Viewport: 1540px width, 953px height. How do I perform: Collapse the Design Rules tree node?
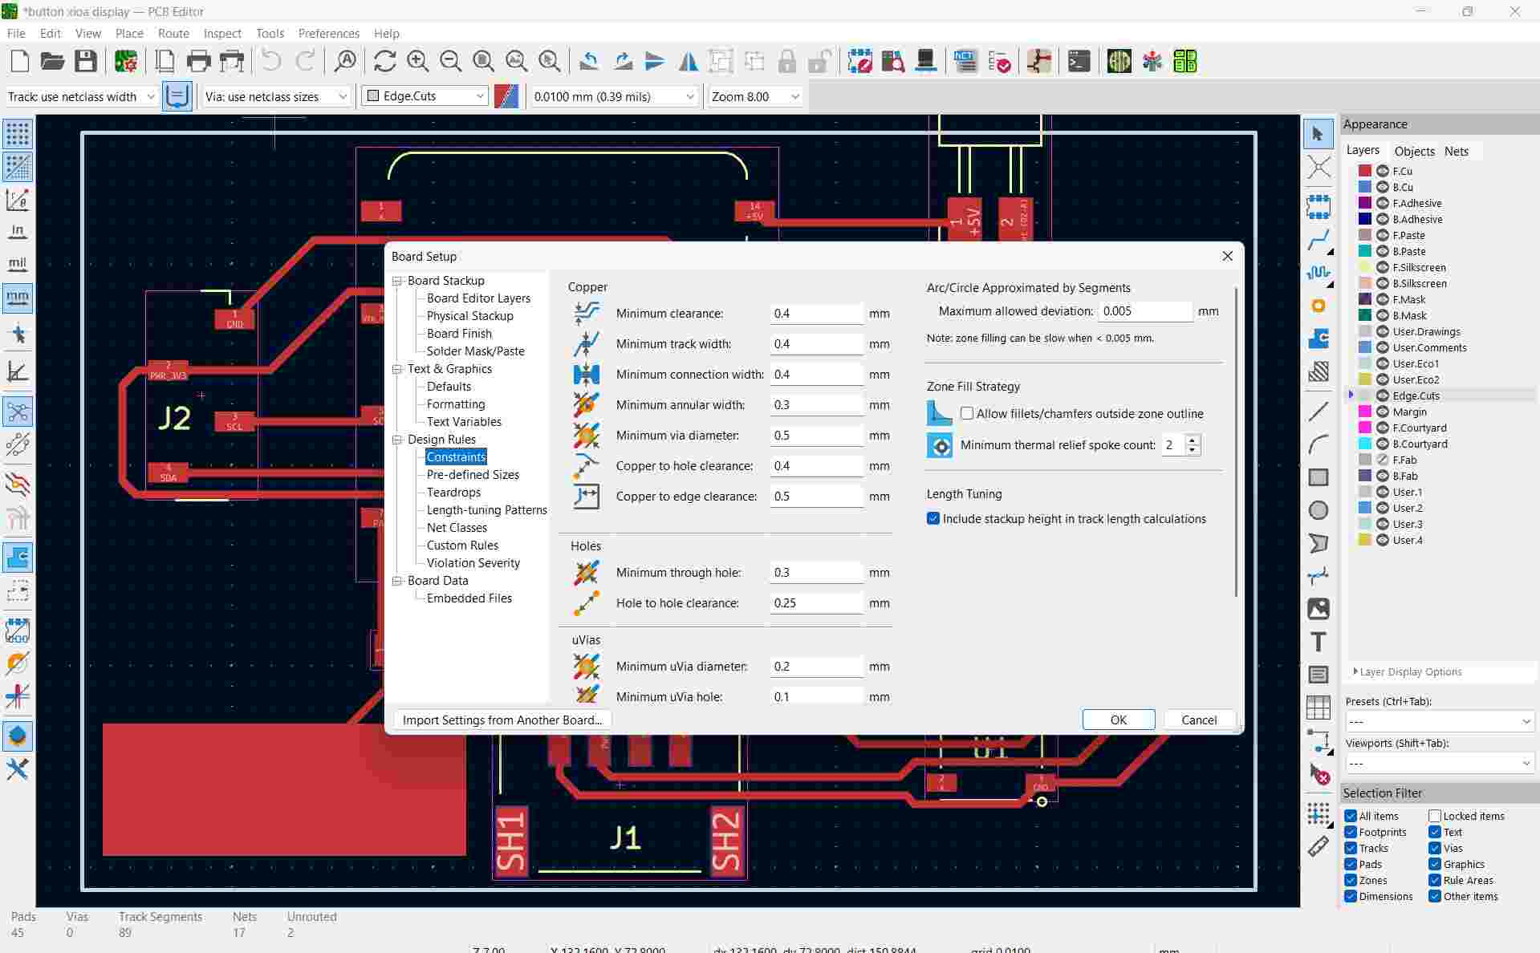click(397, 440)
